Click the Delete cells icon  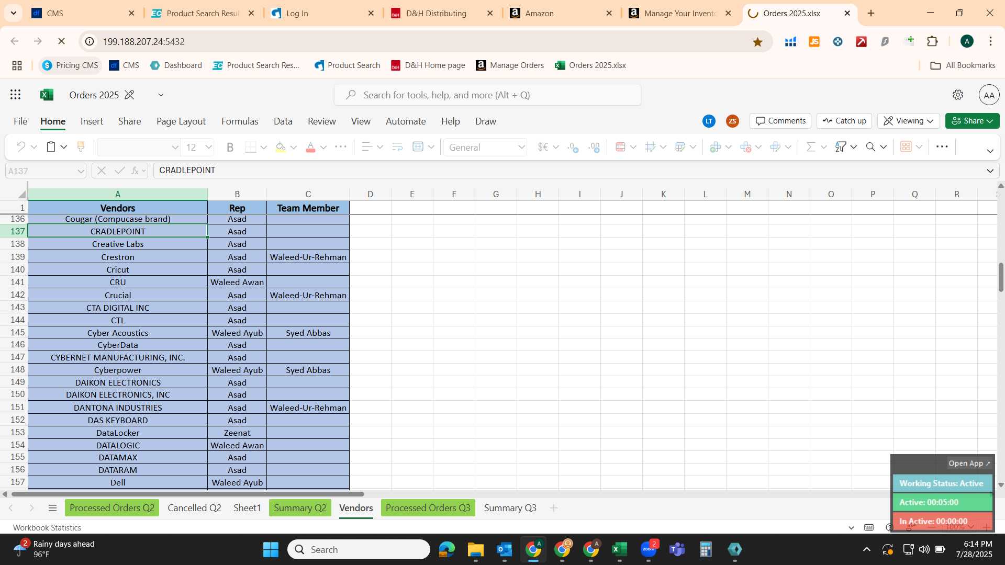click(745, 147)
